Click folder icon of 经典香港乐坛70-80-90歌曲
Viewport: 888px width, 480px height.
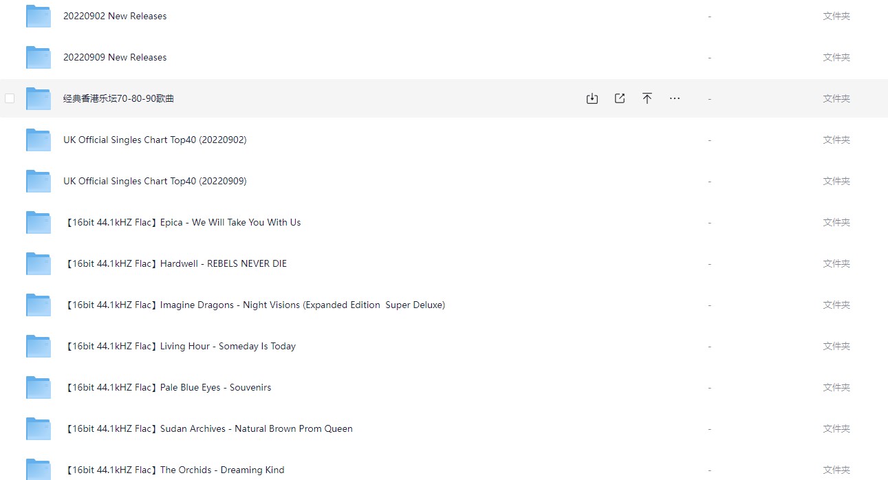coord(39,98)
